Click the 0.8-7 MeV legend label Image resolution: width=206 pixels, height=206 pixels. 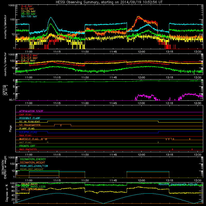click(x=28, y=61)
